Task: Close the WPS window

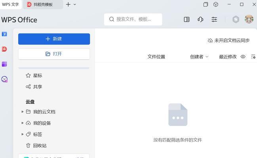Action: pos(254,4)
